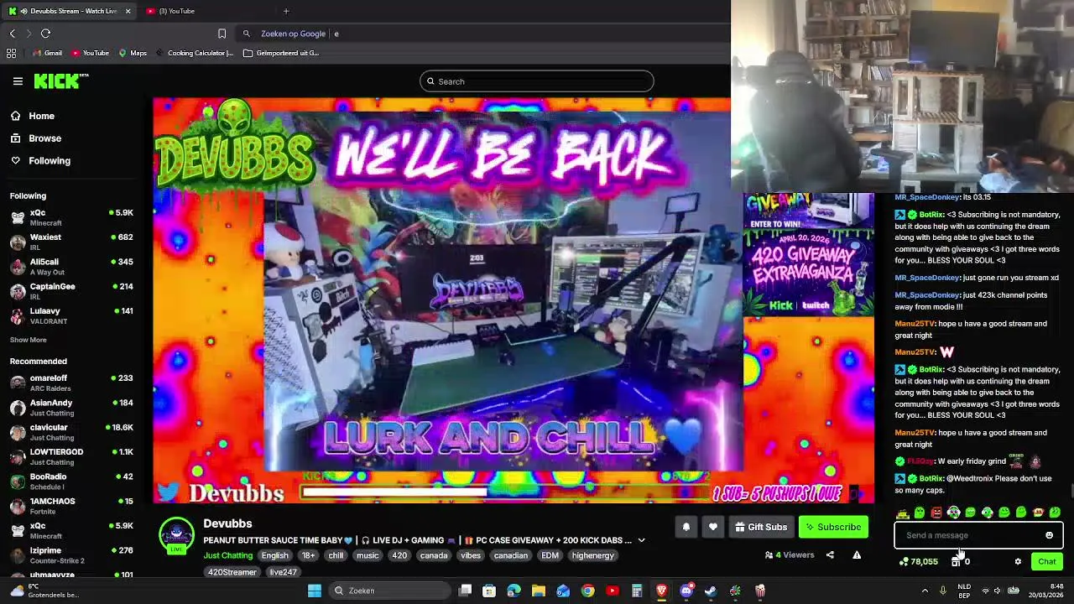Open Windows Start menu
1074x604 pixels.
315,591
